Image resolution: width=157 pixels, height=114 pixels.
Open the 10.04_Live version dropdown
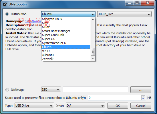coord(124,14)
